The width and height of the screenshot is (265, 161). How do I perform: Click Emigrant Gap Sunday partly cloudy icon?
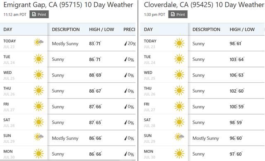click(x=39, y=137)
